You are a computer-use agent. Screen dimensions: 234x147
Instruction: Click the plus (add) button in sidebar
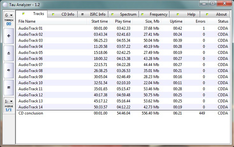click(9, 36)
